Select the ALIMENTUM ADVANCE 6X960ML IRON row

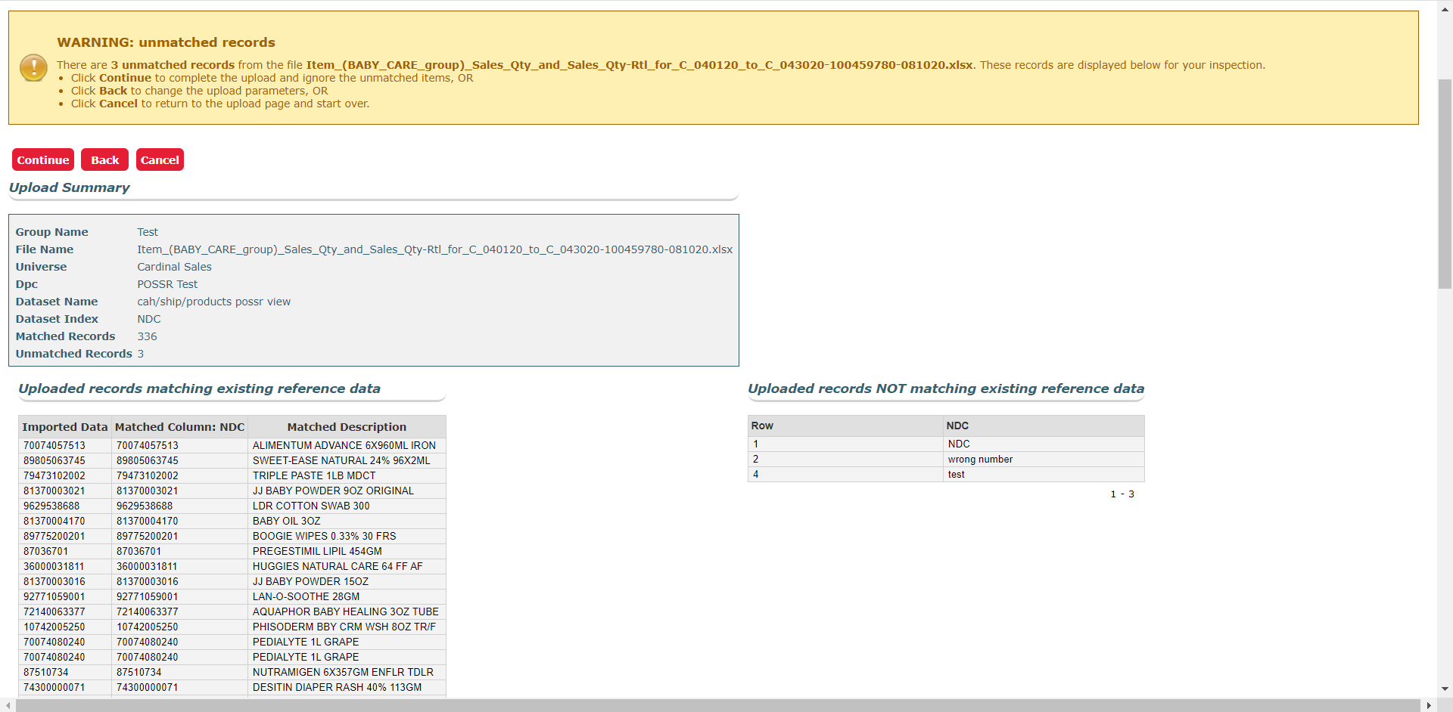pos(344,445)
